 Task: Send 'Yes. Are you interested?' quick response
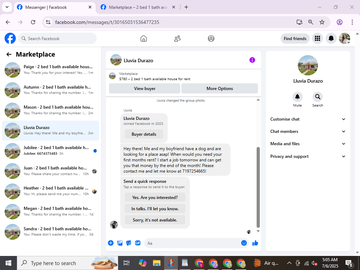coord(155,198)
